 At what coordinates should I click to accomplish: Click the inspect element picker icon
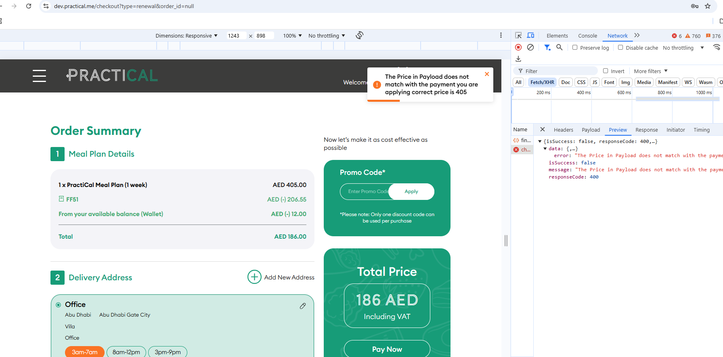(518, 36)
